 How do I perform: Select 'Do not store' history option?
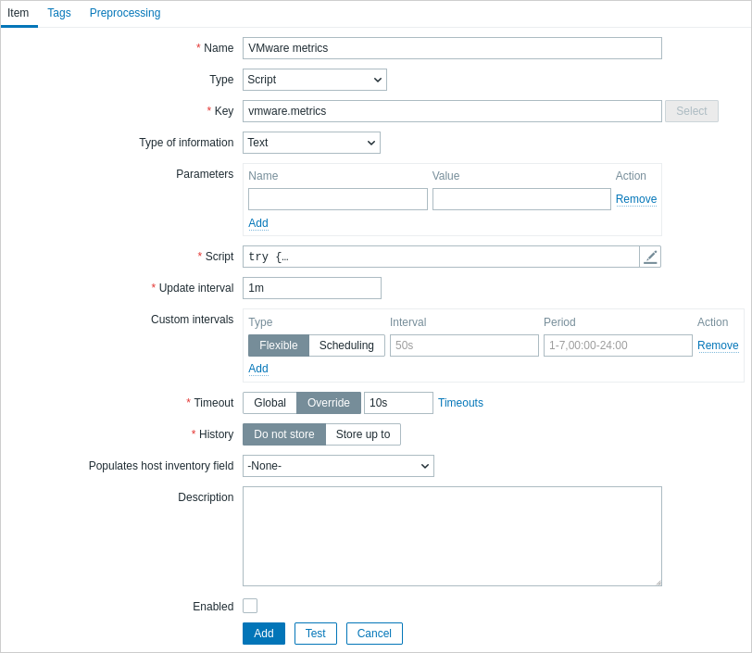(x=284, y=434)
